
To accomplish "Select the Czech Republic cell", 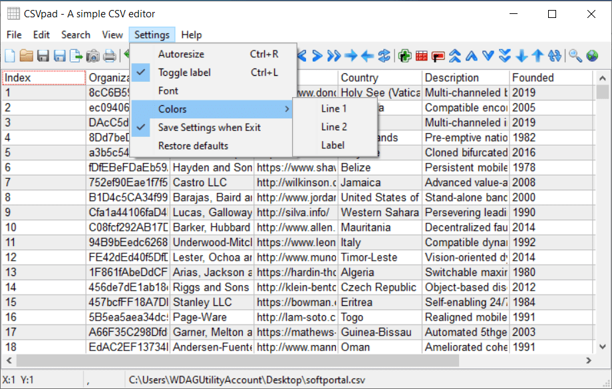I will pos(380,287).
